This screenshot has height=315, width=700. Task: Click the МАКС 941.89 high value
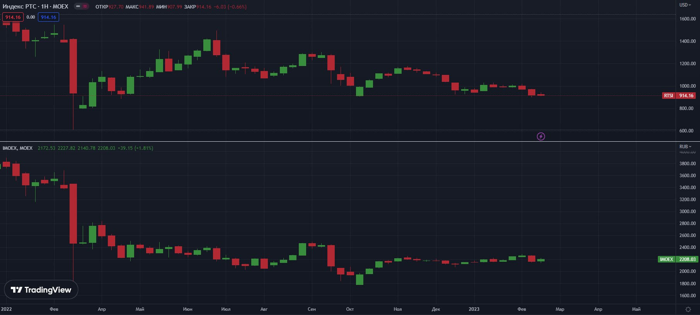click(140, 7)
